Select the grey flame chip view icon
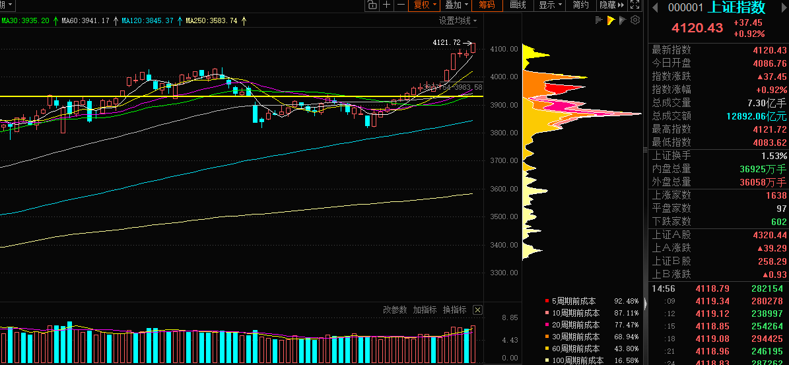The height and width of the screenshot is (365, 789). point(623,20)
